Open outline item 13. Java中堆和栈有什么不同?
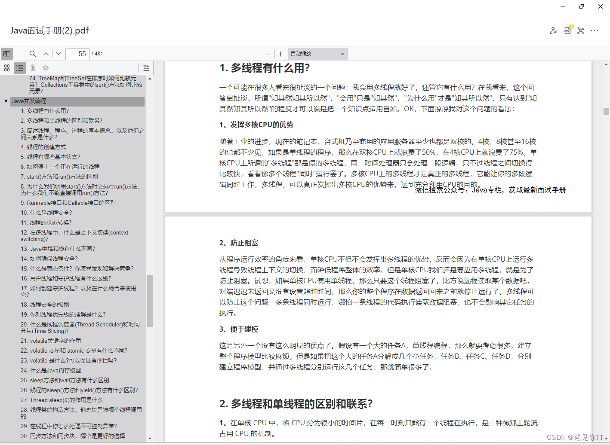 (x=58, y=249)
